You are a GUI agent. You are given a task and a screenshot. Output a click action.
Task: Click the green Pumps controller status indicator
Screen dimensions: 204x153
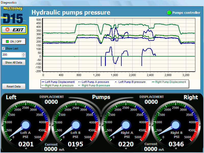coord(169,12)
